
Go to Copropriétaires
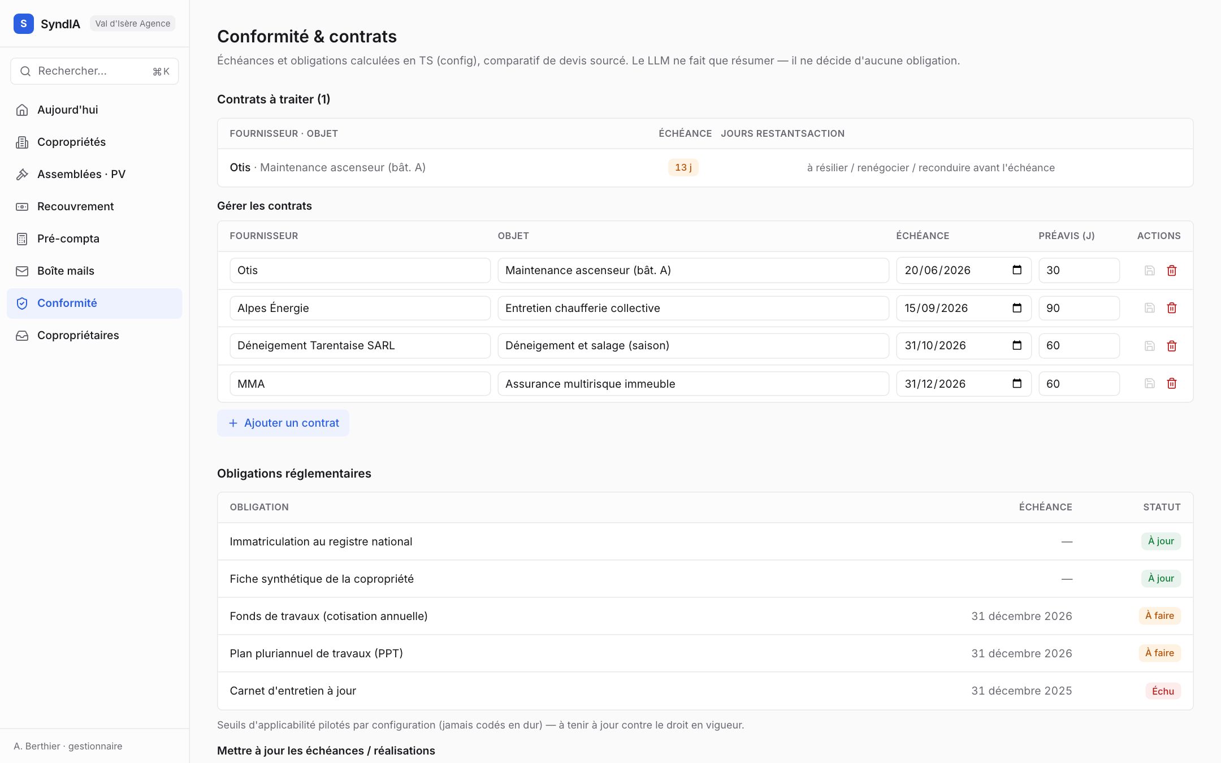[x=94, y=335]
